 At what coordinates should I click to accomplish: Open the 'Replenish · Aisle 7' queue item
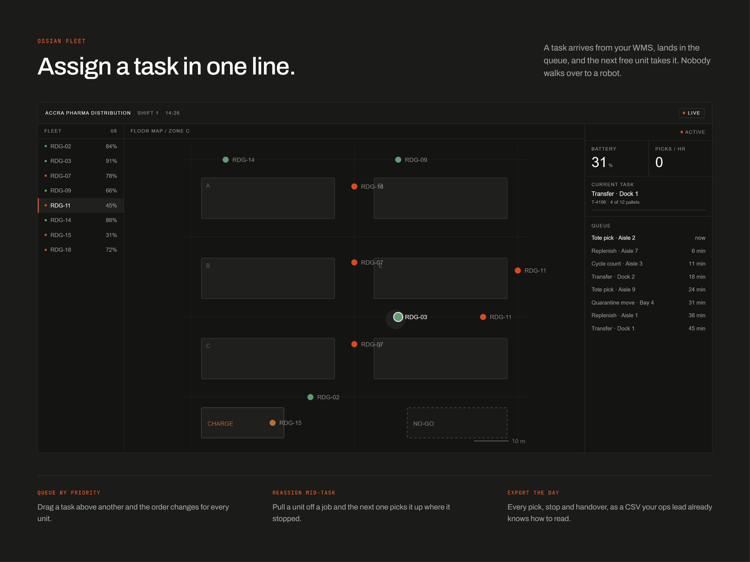648,251
